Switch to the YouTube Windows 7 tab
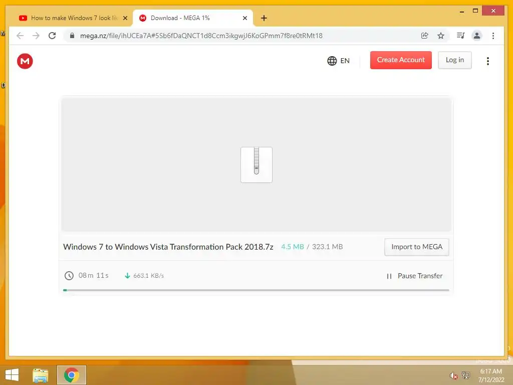 coord(73,18)
